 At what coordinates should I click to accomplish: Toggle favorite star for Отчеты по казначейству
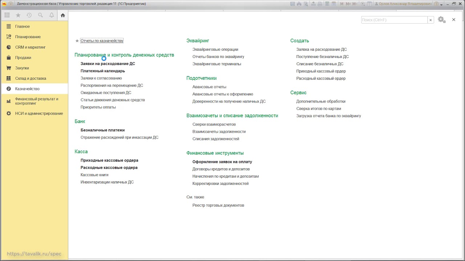[77, 41]
